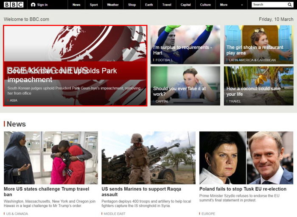Image resolution: width=297 pixels, height=217 pixels.
Task: Click the airport family hug photo thumbnail
Action: (51, 158)
